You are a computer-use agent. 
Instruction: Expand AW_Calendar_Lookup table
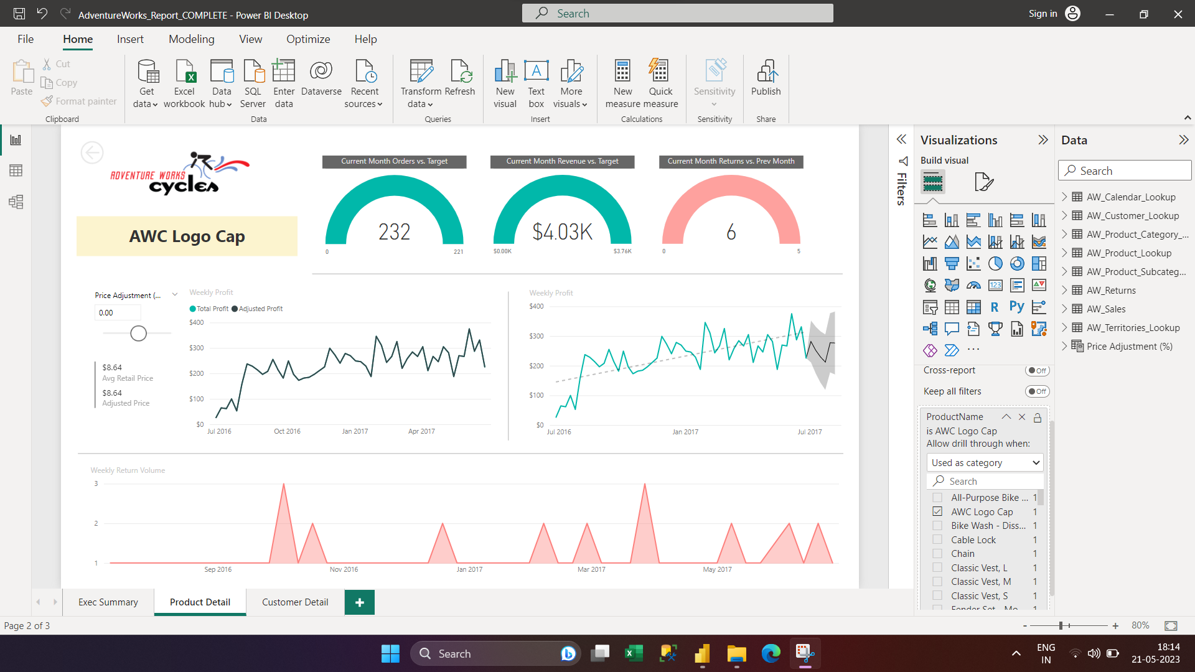(1064, 197)
